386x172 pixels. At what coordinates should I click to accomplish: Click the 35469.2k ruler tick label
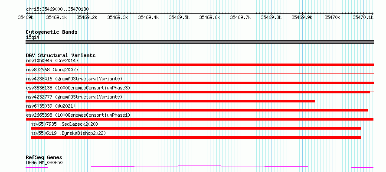[87, 17]
